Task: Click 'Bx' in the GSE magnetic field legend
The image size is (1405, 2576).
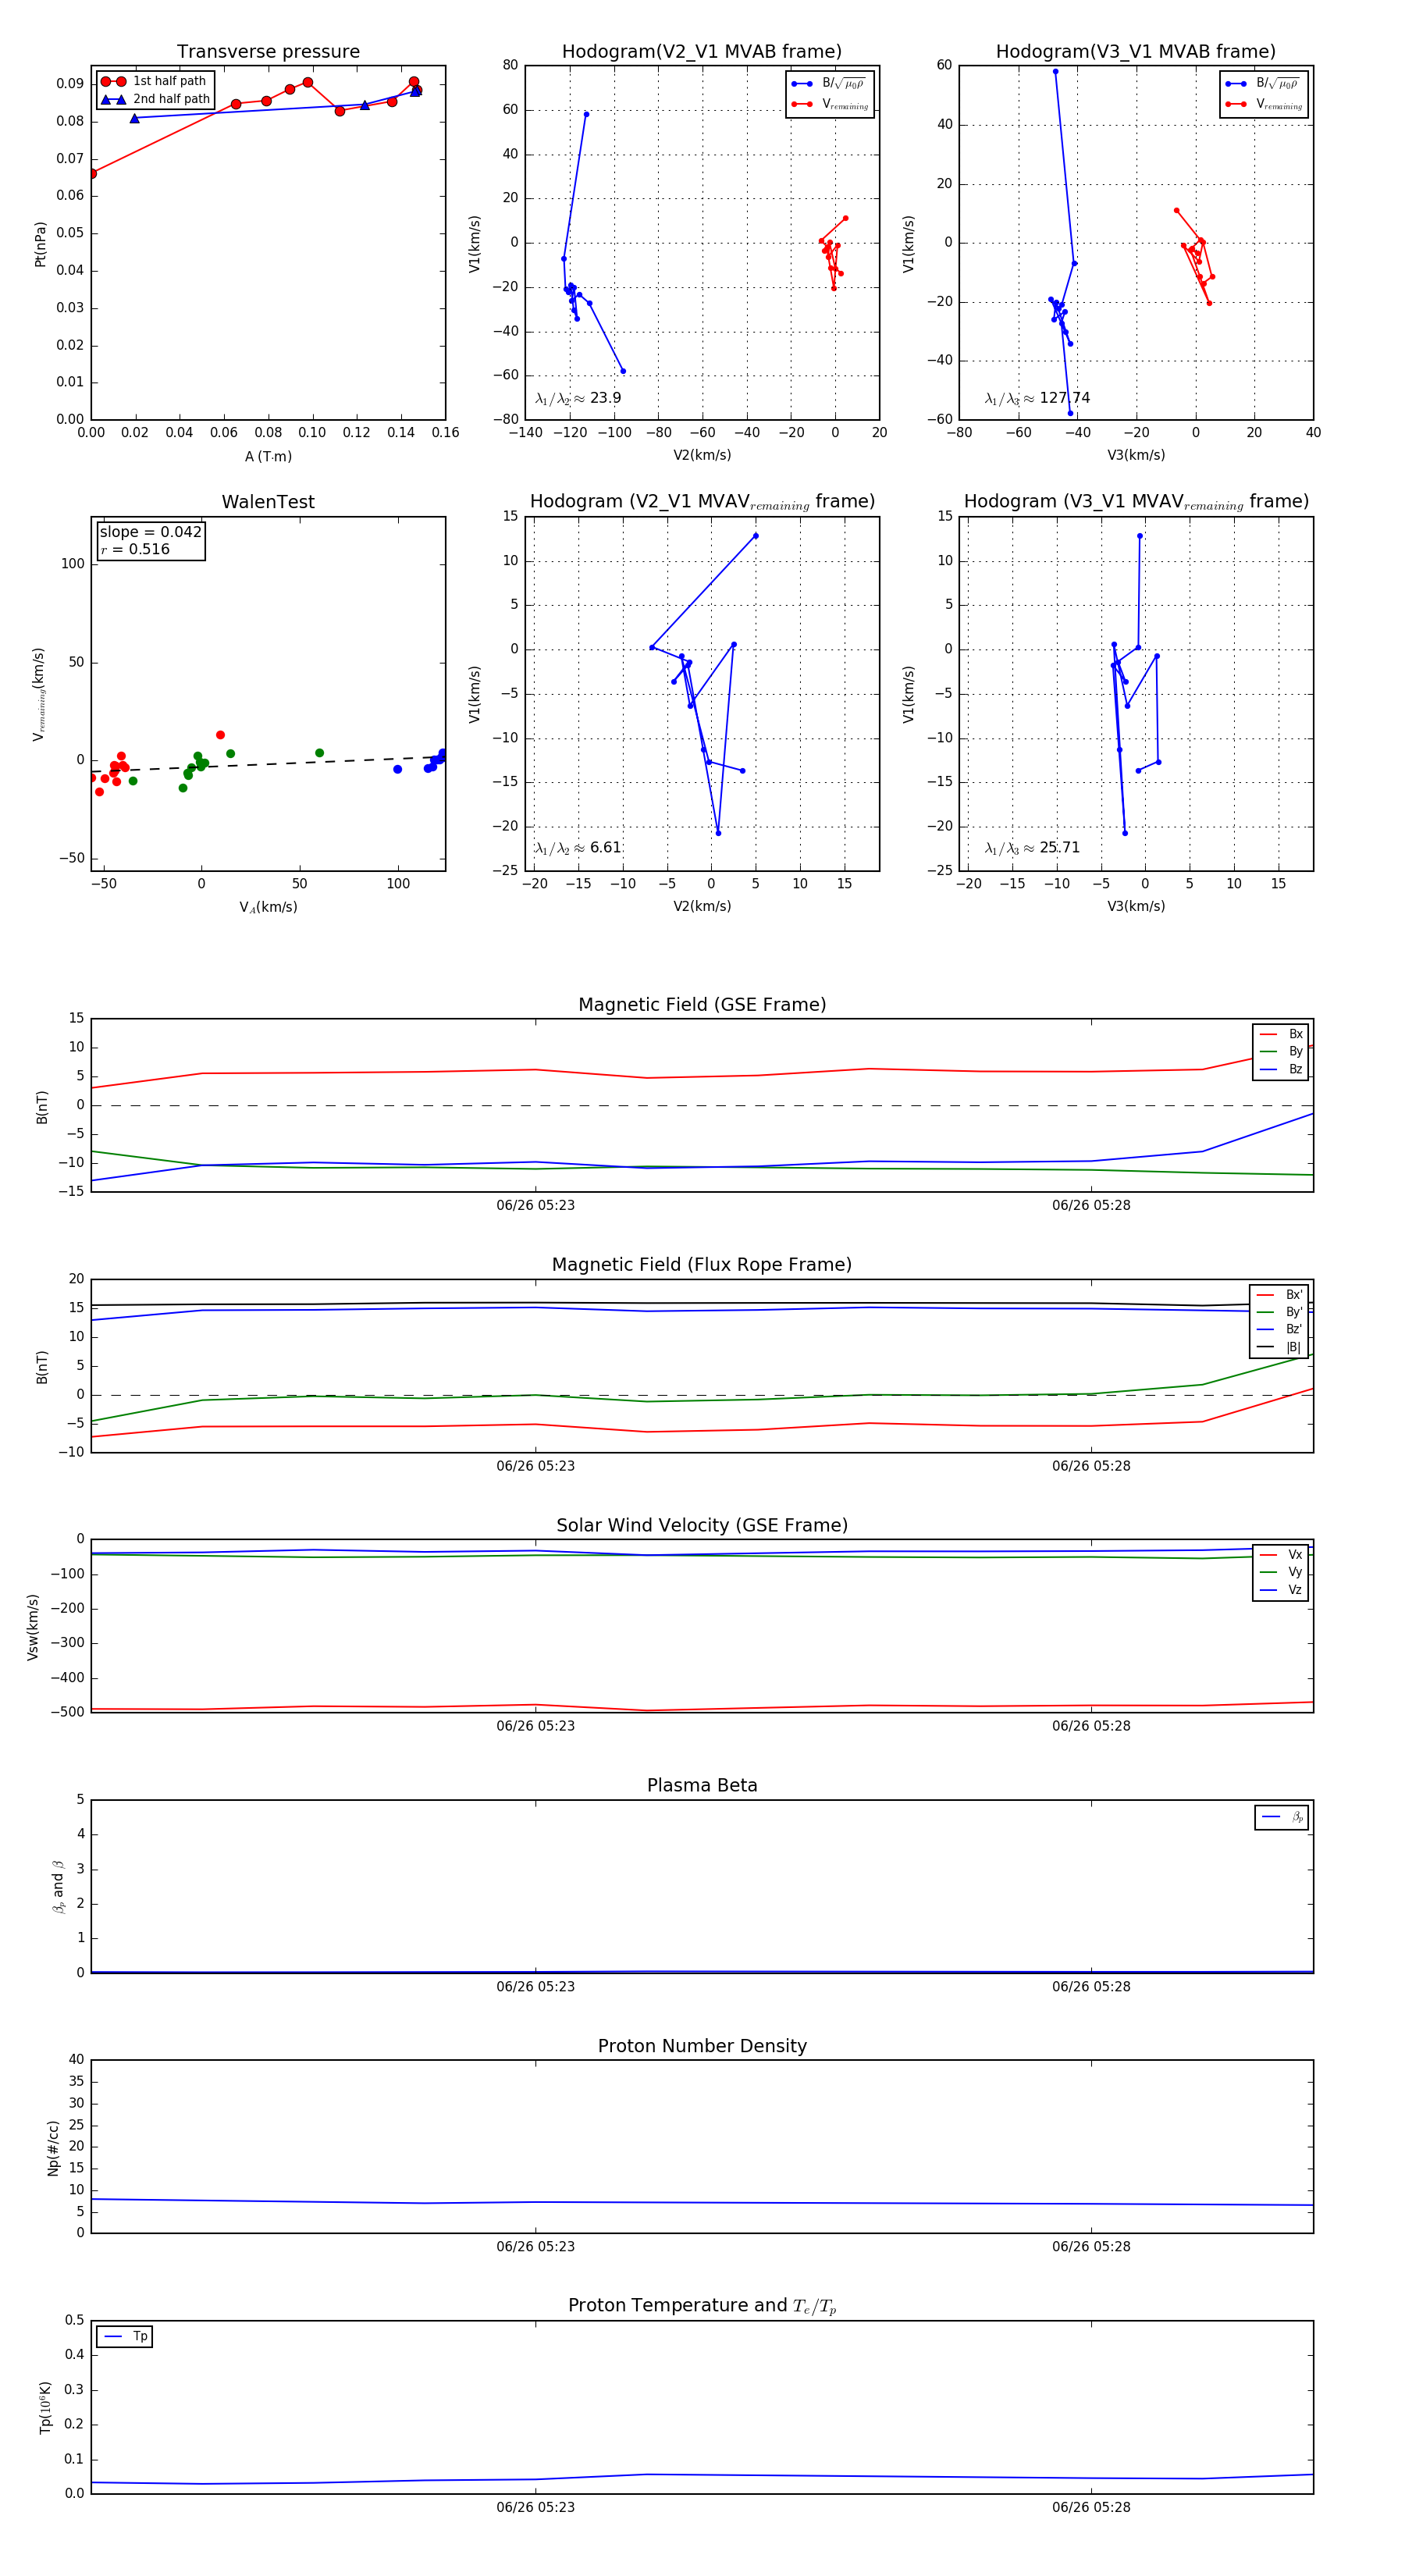Action: (1281, 1034)
